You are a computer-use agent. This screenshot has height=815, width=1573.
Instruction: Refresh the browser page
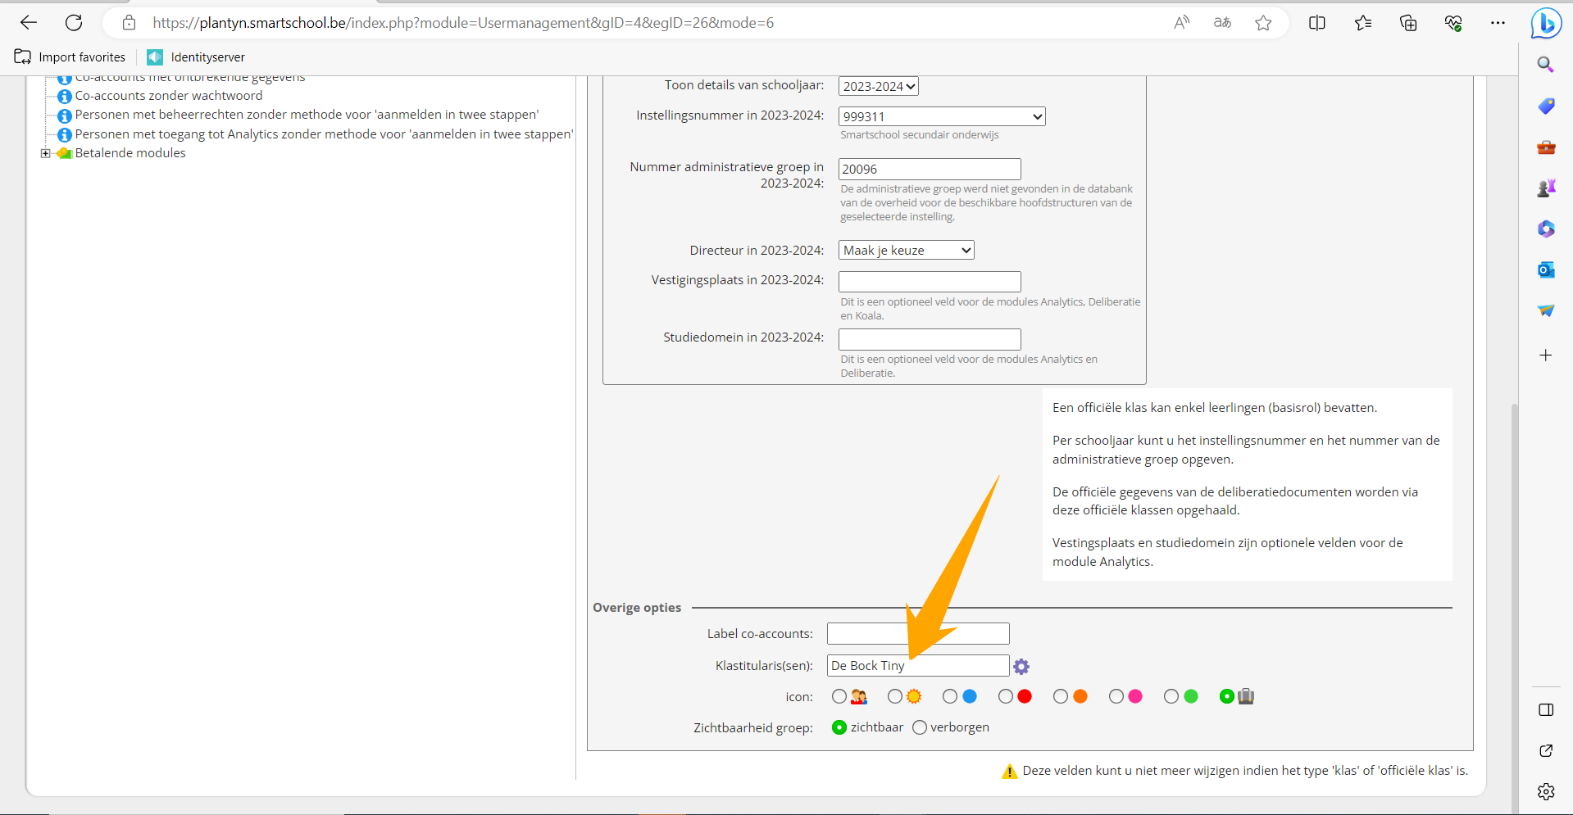tap(74, 23)
